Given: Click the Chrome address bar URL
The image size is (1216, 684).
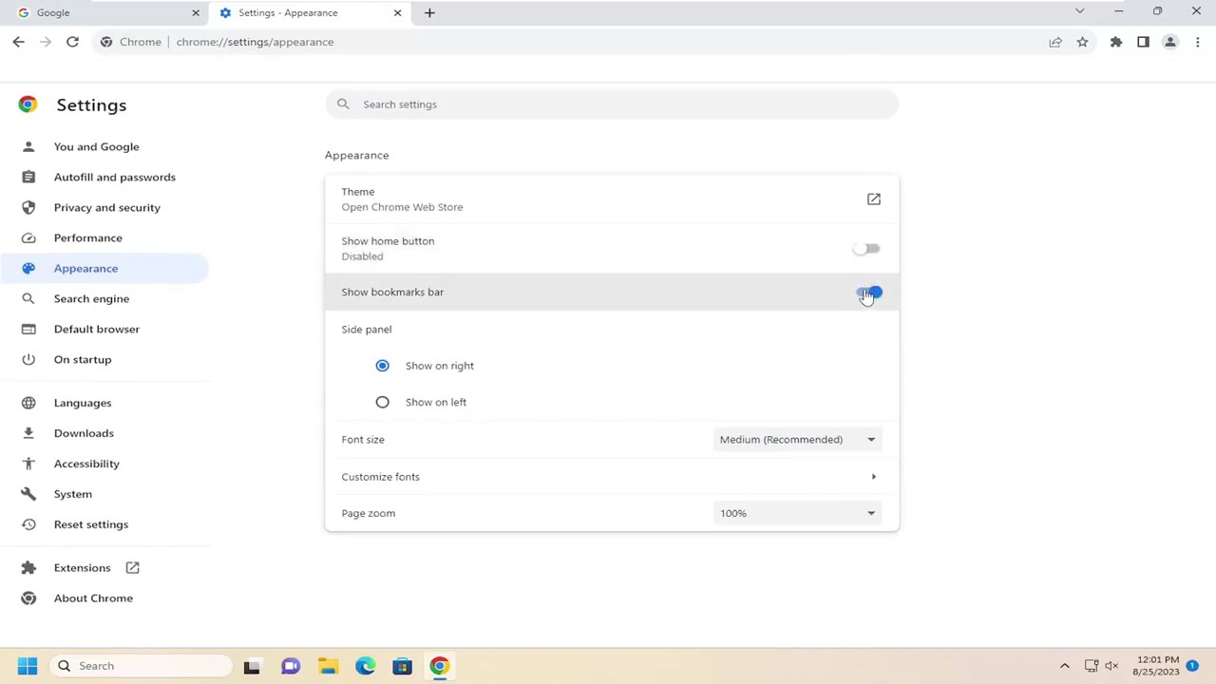Looking at the screenshot, I should pyautogui.click(x=255, y=42).
